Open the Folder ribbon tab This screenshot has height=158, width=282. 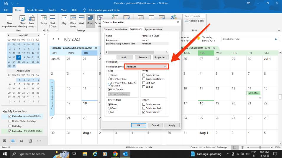pos(52,10)
